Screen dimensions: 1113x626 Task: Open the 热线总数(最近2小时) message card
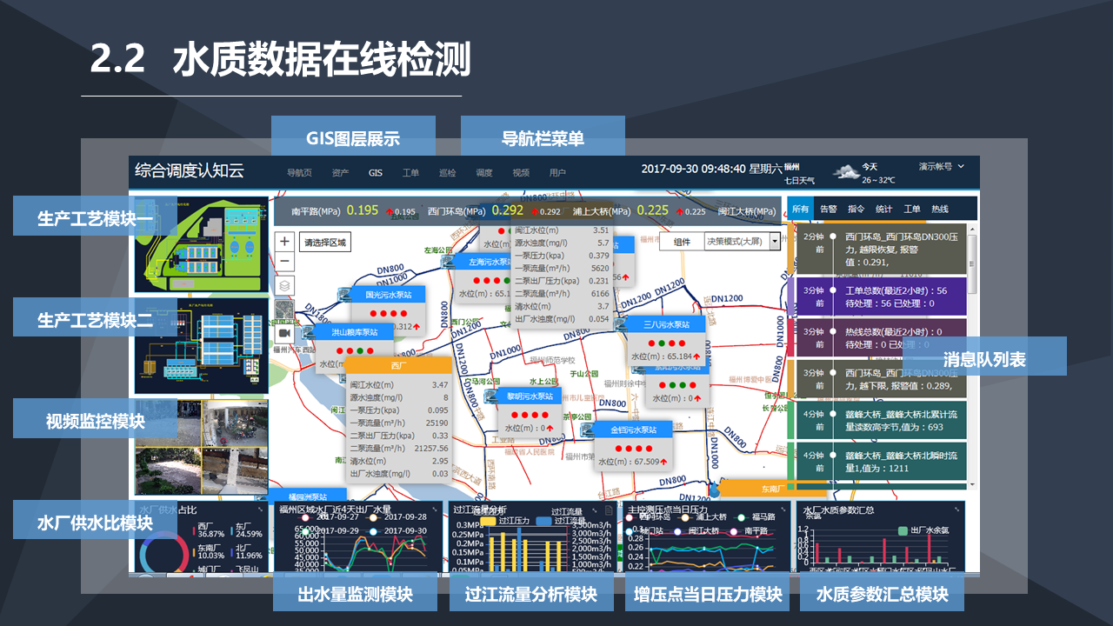(882, 337)
